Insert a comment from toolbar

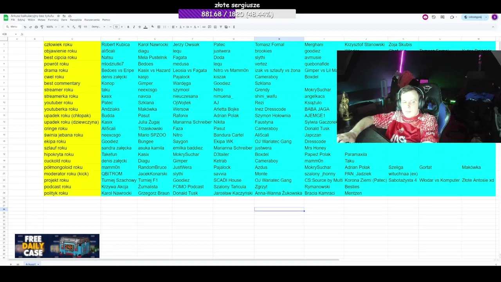pyautogui.click(x=209, y=27)
